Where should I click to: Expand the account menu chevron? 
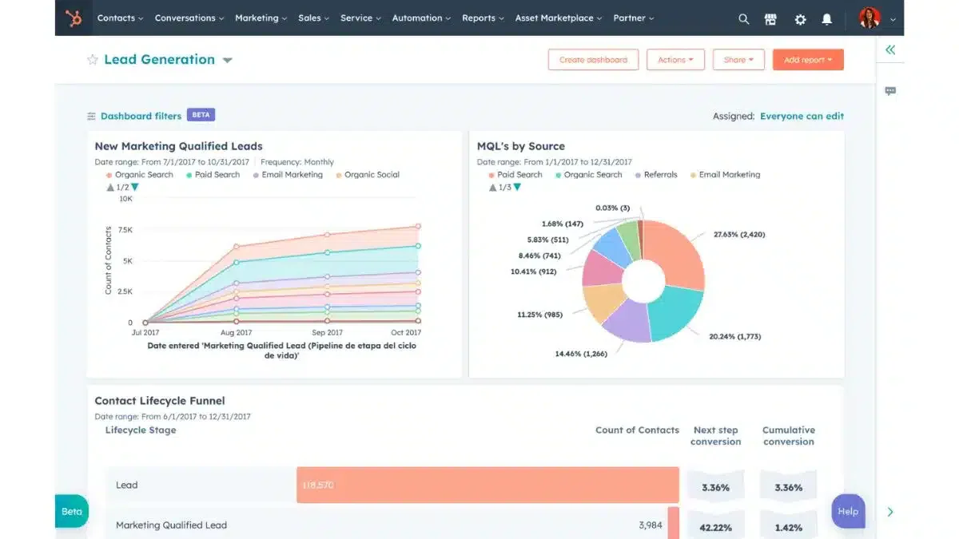[x=893, y=18]
